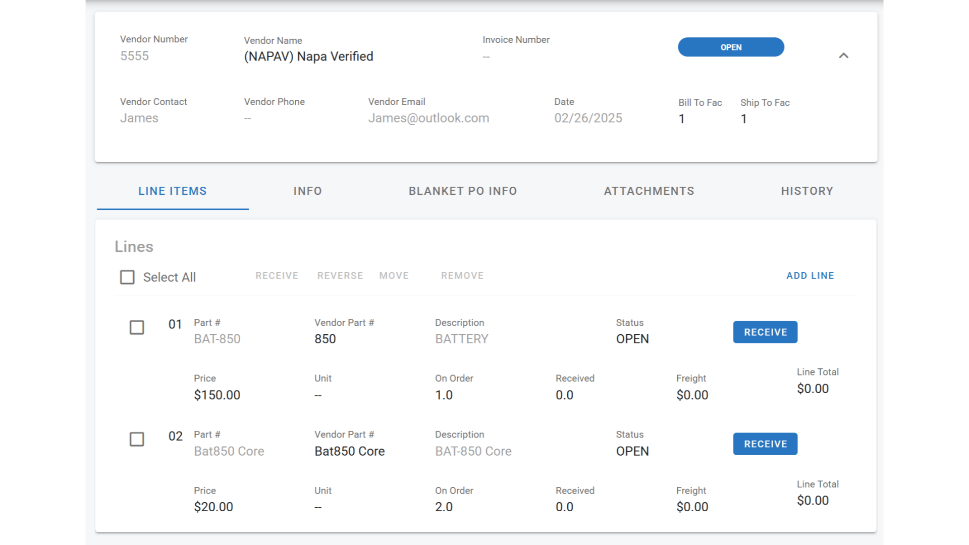Click the vendor email James@outlook.com
This screenshot has height=545, width=969.
(428, 118)
